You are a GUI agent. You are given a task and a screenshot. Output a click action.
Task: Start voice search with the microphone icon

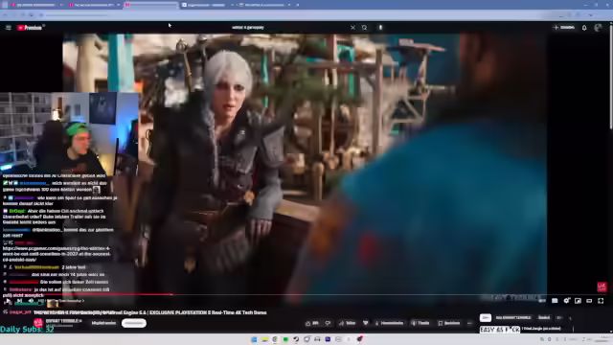380,28
